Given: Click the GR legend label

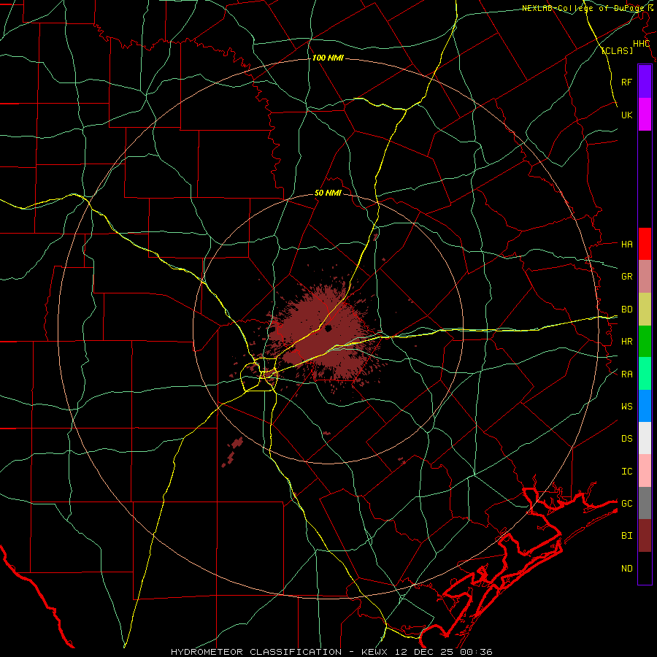Looking at the screenshot, I should (x=626, y=277).
